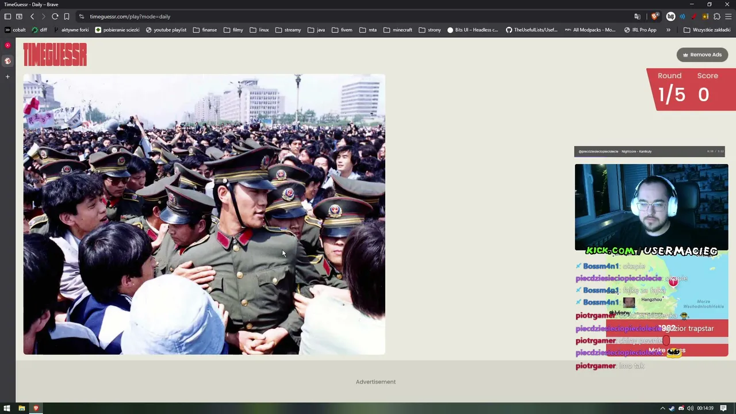The image size is (736, 414).
Task: Toggle the Brave sidebar panel icon
Action: pos(7,17)
